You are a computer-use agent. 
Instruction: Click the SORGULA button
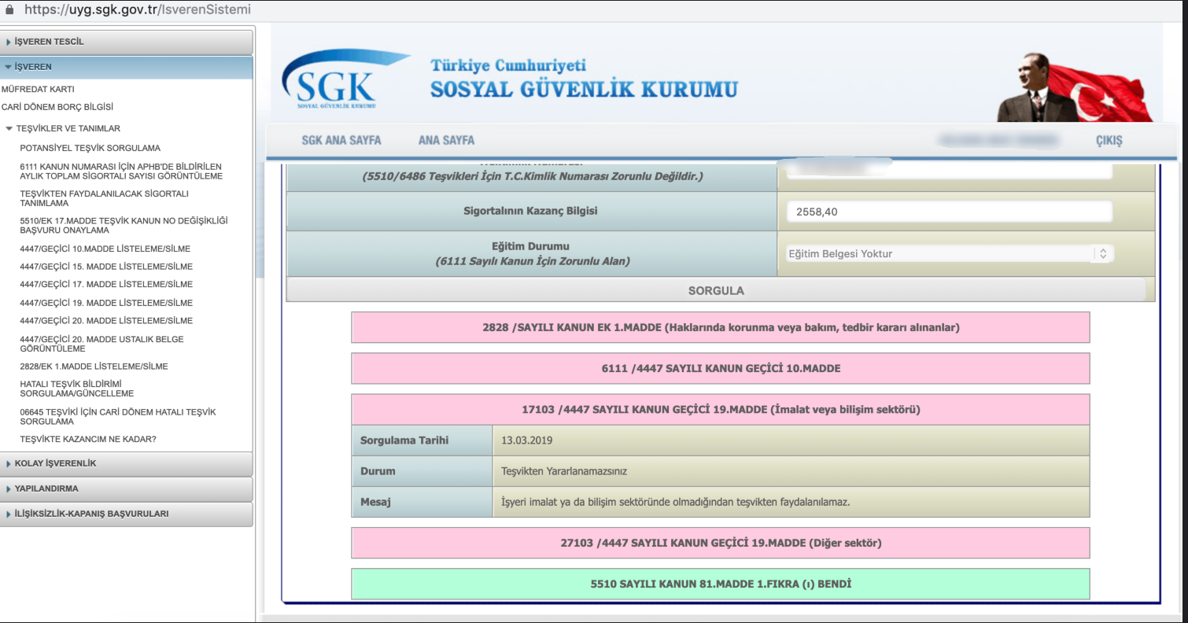(716, 290)
